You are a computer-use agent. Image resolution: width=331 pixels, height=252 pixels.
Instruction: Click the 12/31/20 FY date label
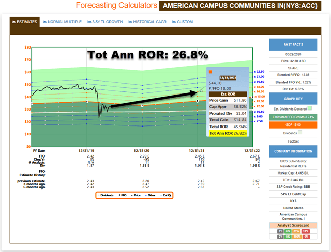tap(142, 151)
